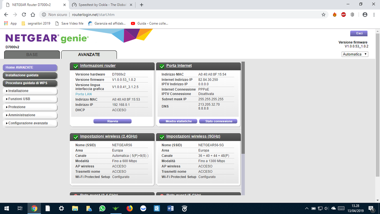Close the Speedtest by Ookla tab
Viewport: 380px width, 214px height.
pyautogui.click(x=131, y=5)
